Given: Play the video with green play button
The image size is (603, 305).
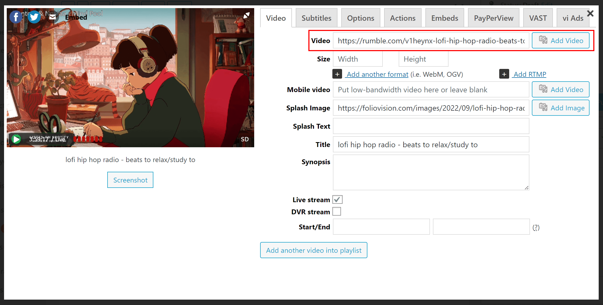Looking at the screenshot, I should (x=16, y=139).
